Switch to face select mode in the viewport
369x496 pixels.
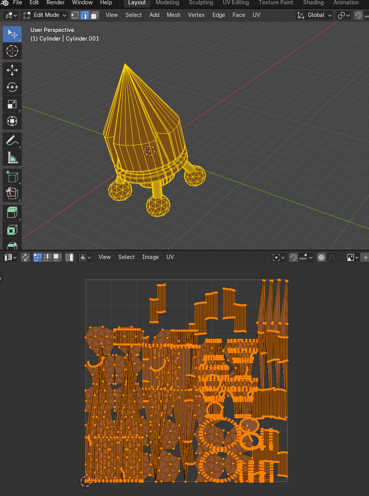click(x=94, y=15)
